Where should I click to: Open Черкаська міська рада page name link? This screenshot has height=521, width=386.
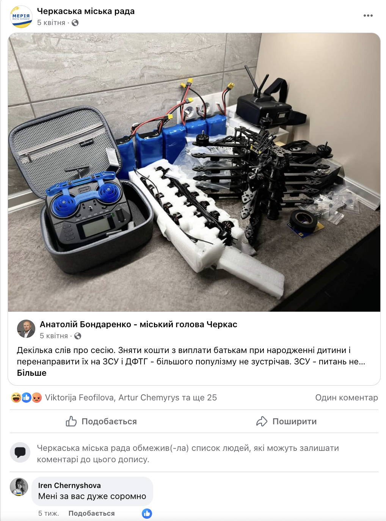coord(86,11)
